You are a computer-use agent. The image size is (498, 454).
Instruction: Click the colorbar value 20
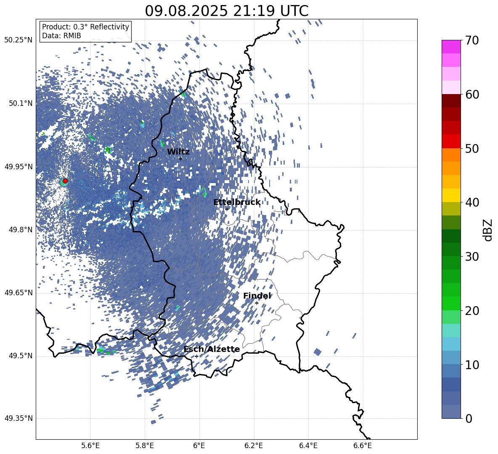point(472,311)
